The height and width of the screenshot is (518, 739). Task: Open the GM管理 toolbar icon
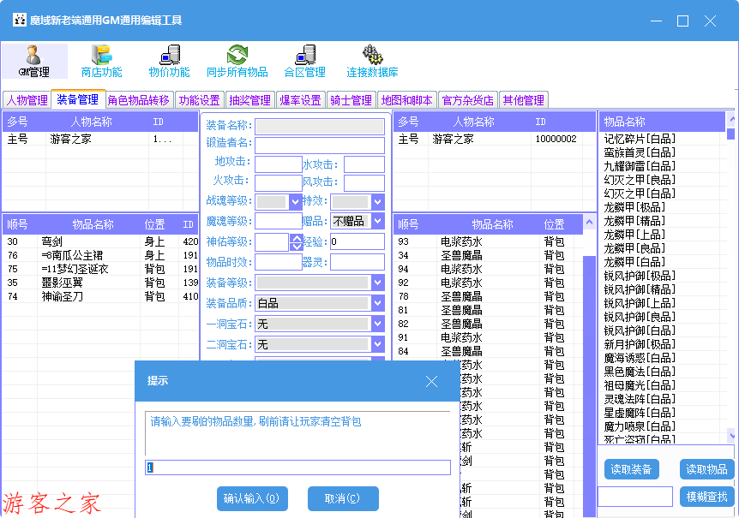point(34,61)
